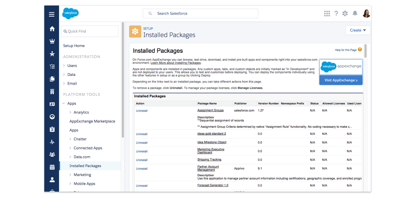Click the user profile avatar
Screen dimensions: 415x221
[x=366, y=13]
